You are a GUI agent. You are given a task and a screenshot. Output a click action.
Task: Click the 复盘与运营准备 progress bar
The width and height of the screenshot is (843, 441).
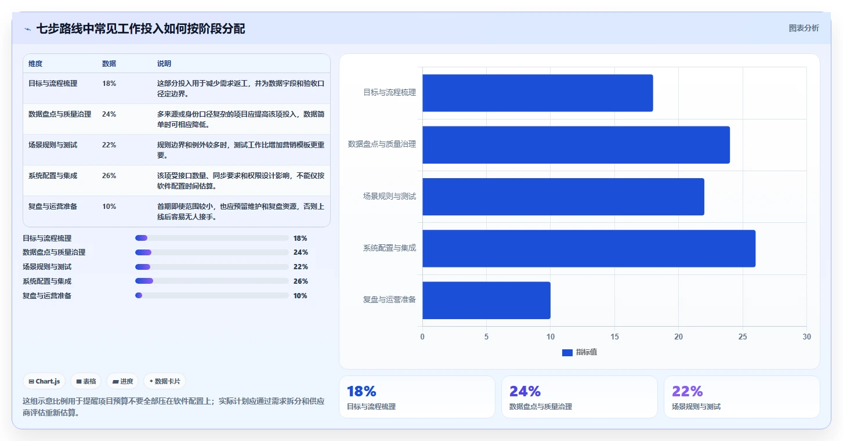212,295
